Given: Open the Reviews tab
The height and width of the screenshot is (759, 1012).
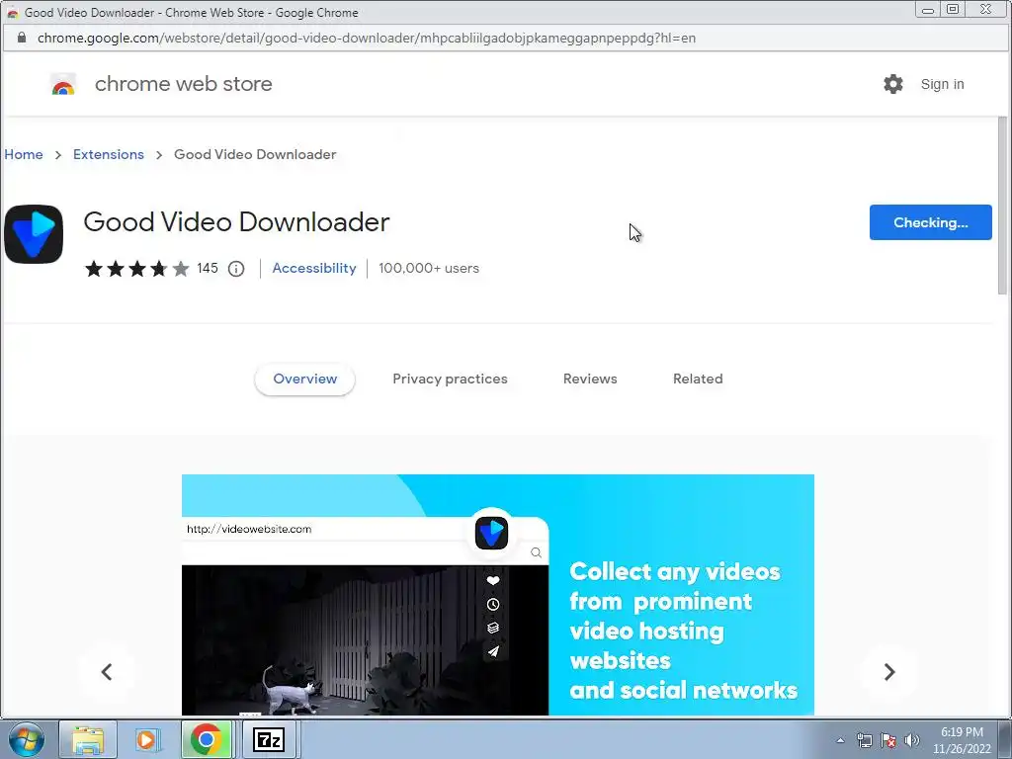Looking at the screenshot, I should (x=590, y=379).
